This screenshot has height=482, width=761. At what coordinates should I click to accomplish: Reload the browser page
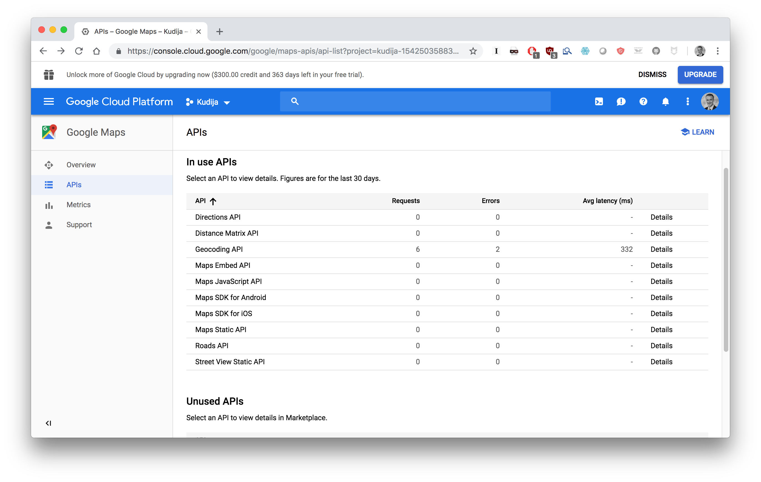[79, 51]
